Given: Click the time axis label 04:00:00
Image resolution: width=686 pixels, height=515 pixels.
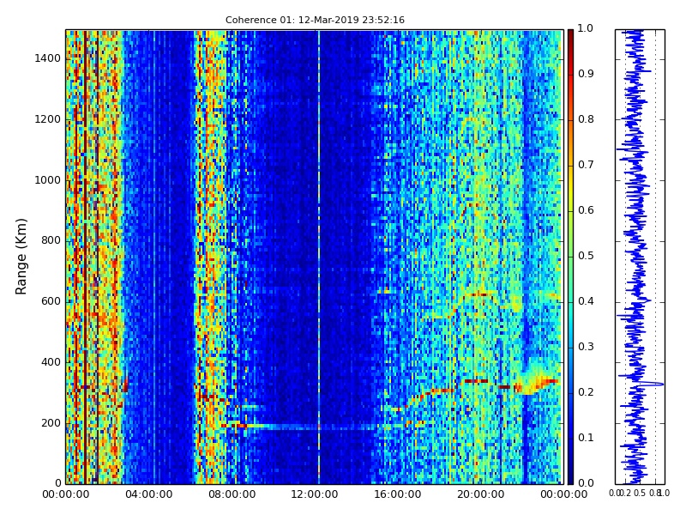Looking at the screenshot, I should [x=148, y=495].
